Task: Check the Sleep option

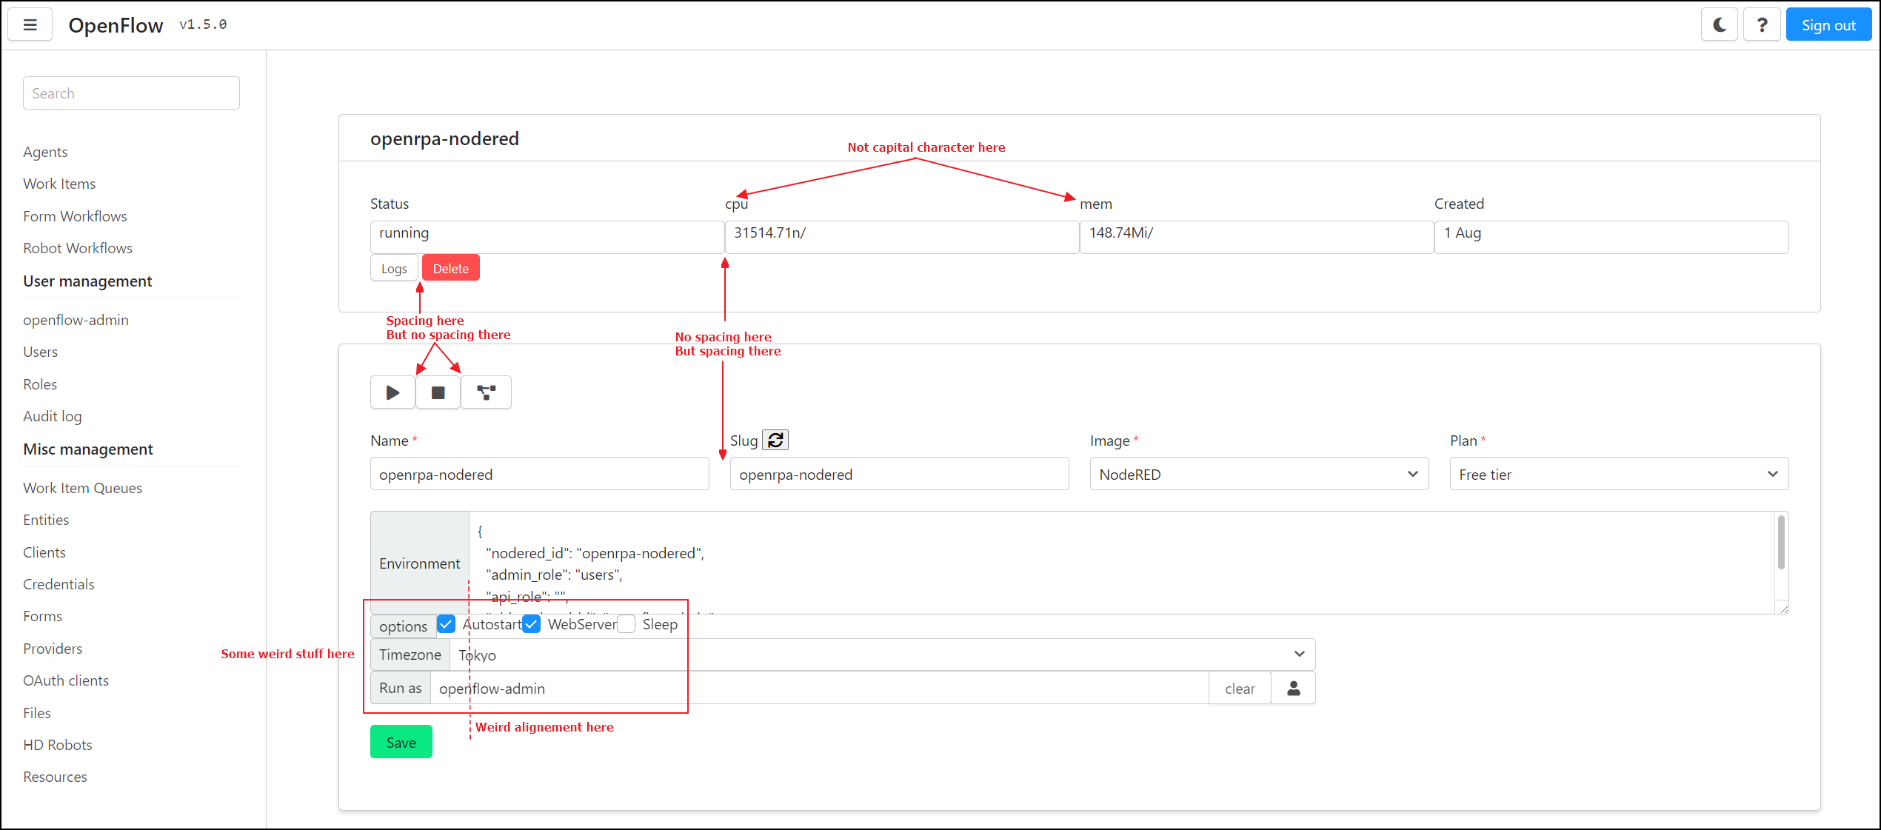Action: 626,624
